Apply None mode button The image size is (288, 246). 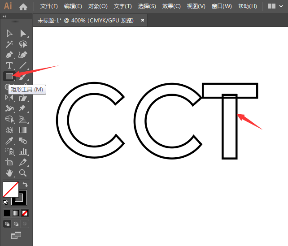[25, 213]
